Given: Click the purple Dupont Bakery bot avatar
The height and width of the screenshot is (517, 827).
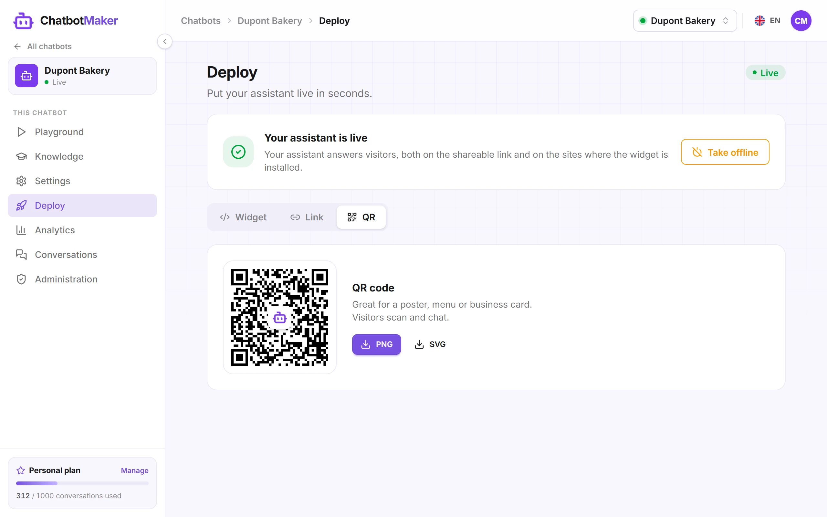Looking at the screenshot, I should 26,76.
